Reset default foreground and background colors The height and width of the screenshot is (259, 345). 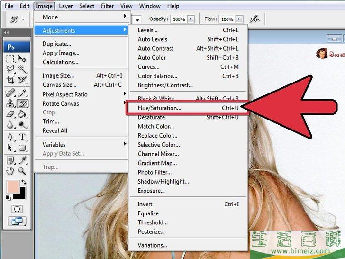[x=8, y=197]
